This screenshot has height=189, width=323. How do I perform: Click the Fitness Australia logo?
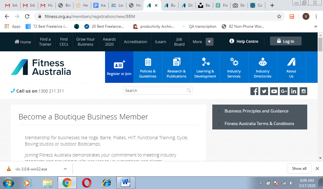click(41, 67)
